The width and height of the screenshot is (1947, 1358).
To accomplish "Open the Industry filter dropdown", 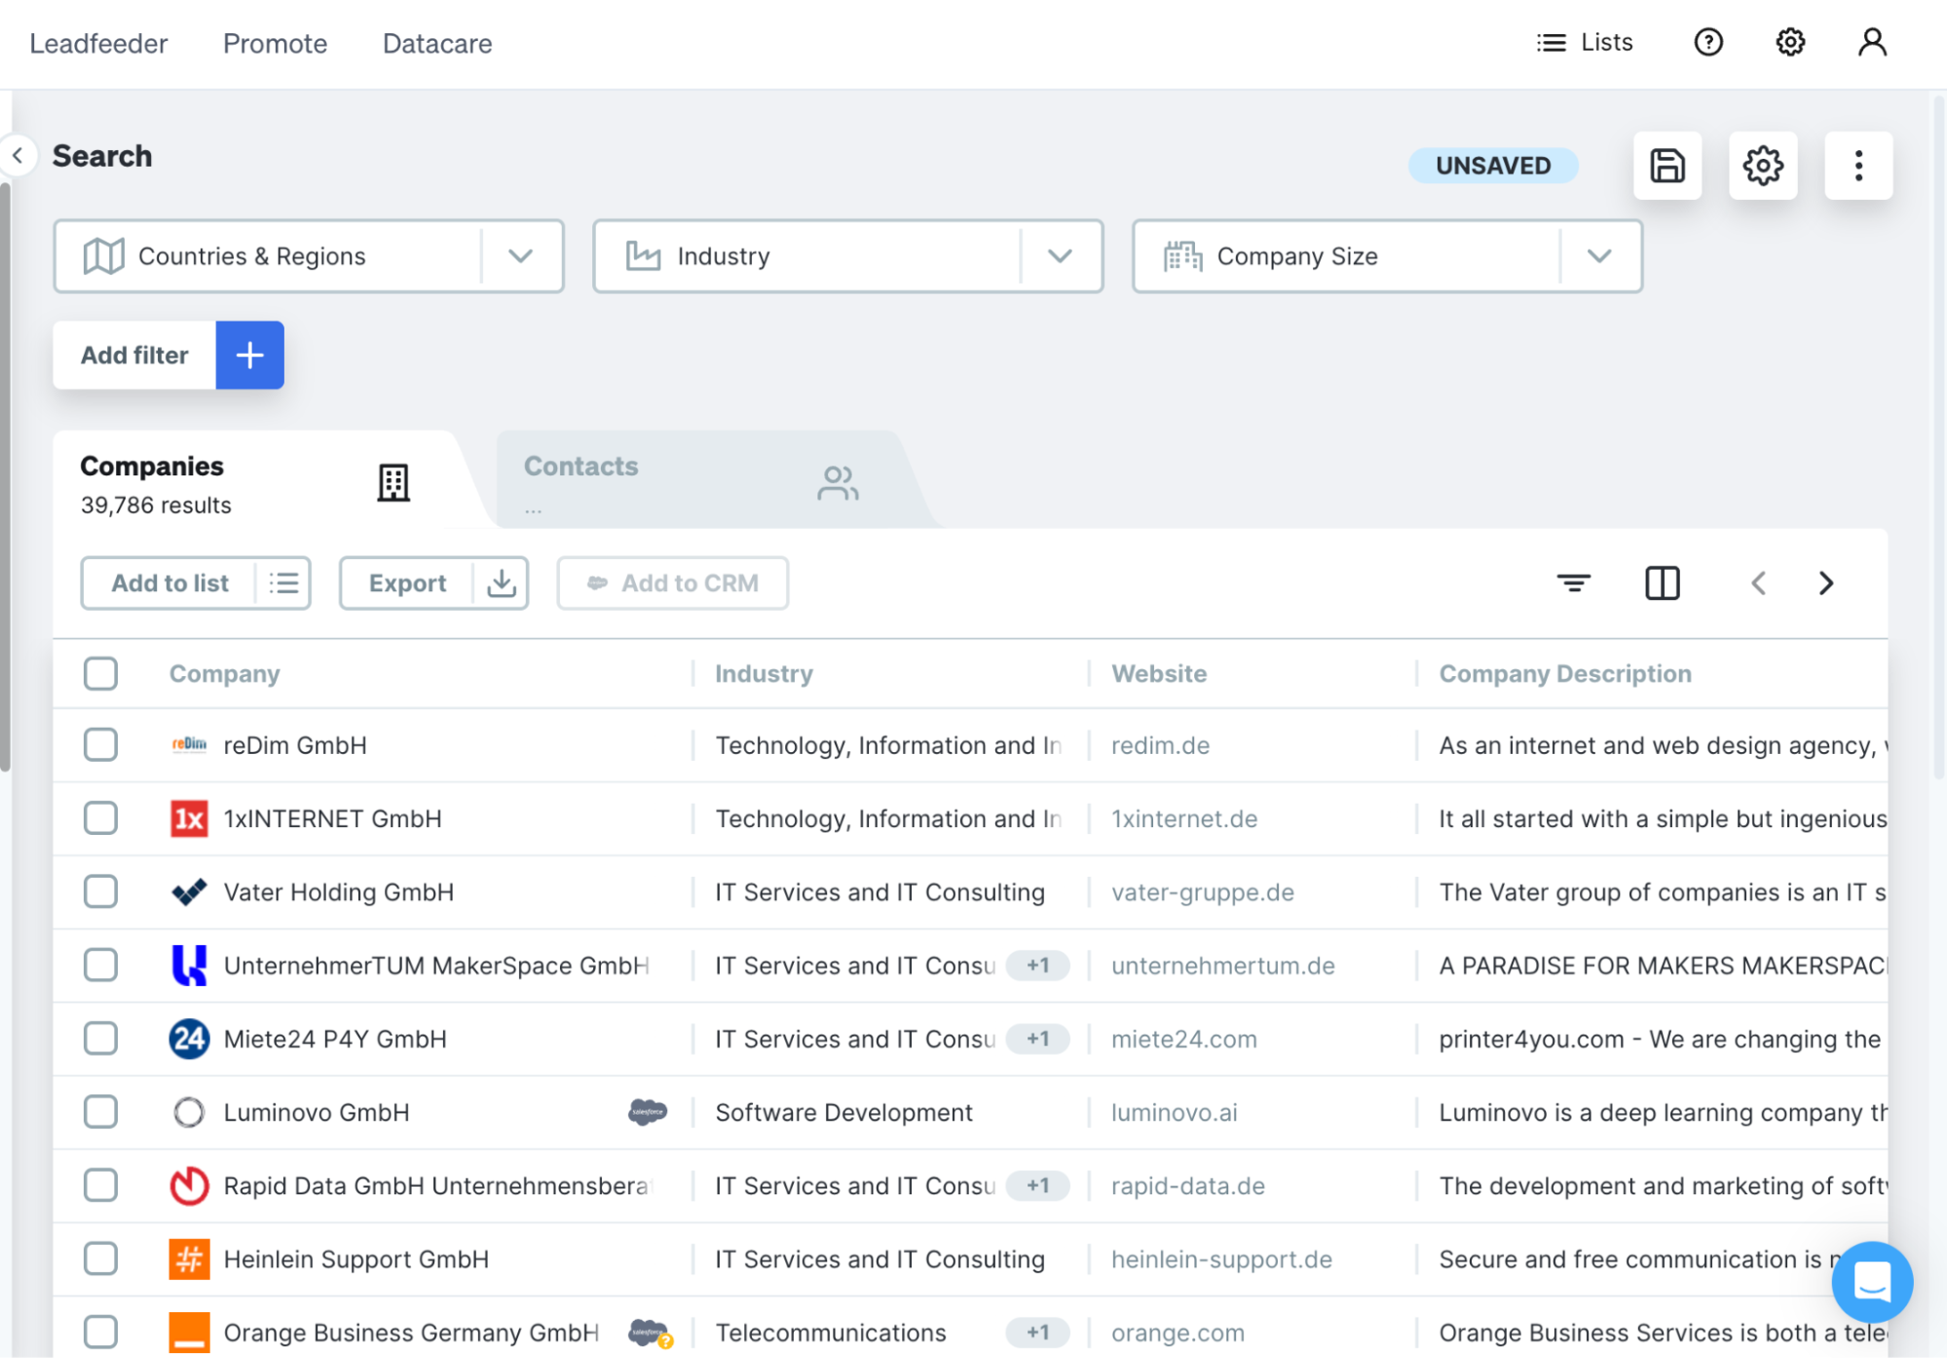I will pyautogui.click(x=1060, y=256).
